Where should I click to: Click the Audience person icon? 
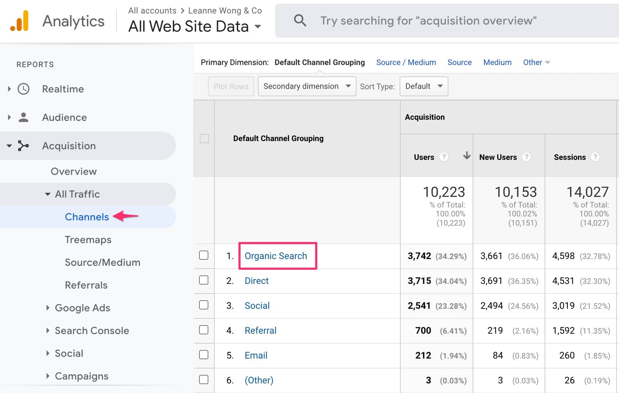(24, 117)
